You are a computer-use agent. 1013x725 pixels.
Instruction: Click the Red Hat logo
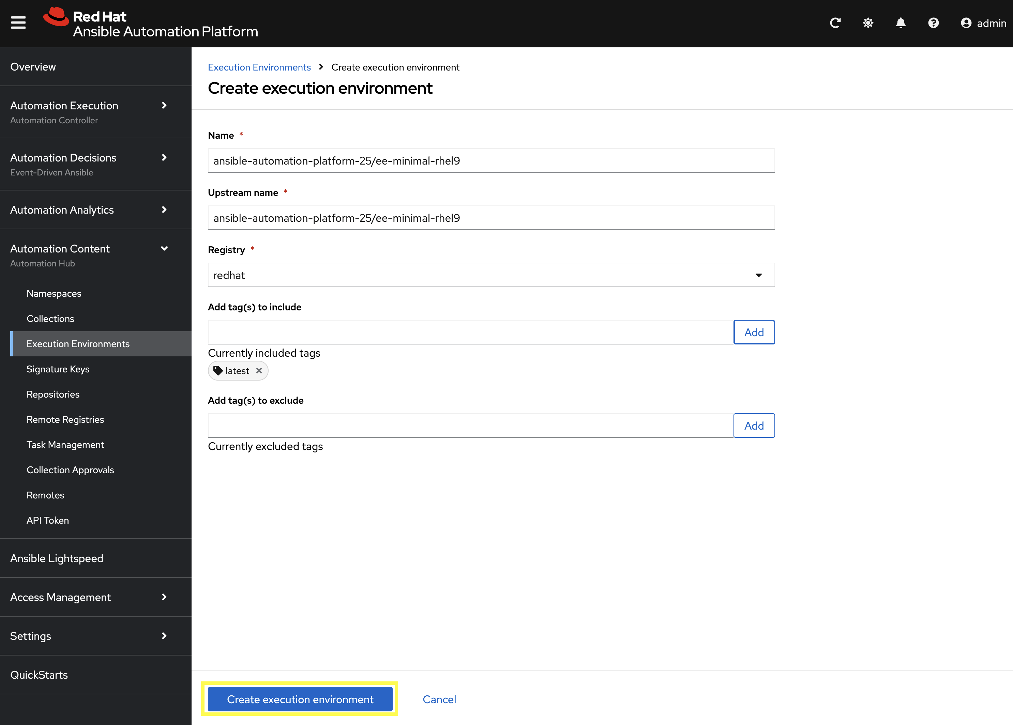coord(56,17)
